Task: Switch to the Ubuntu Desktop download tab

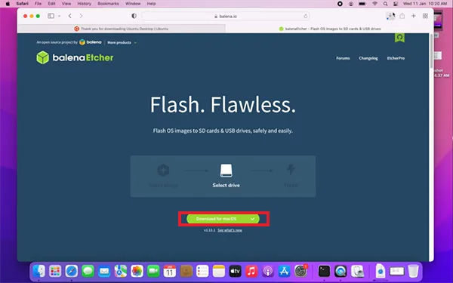Action: coord(122,29)
